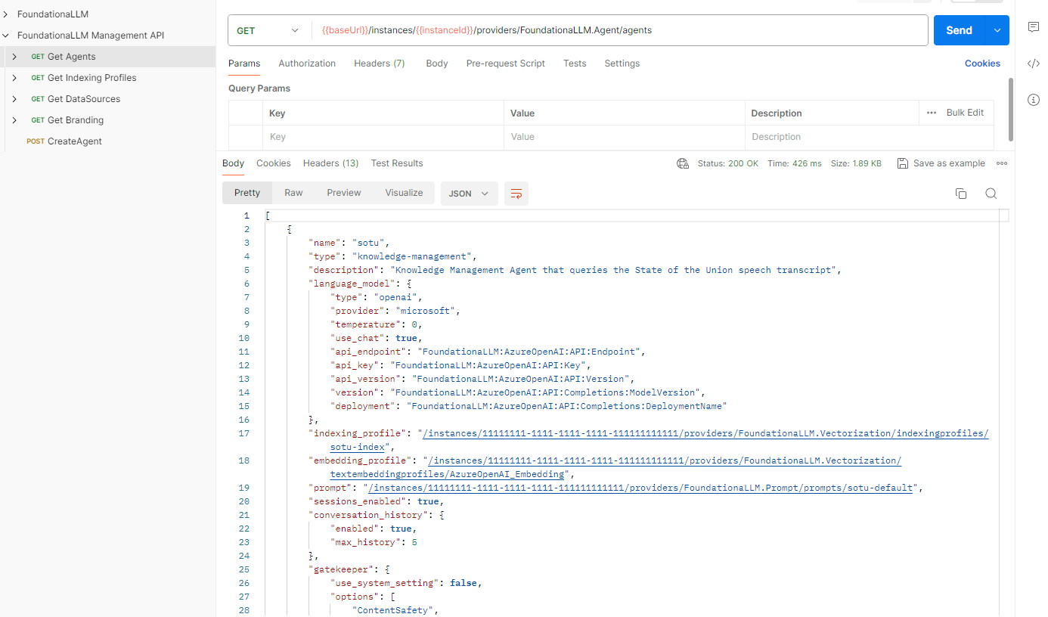
Task: Open the response more options ellipsis
Action: click(x=1002, y=163)
